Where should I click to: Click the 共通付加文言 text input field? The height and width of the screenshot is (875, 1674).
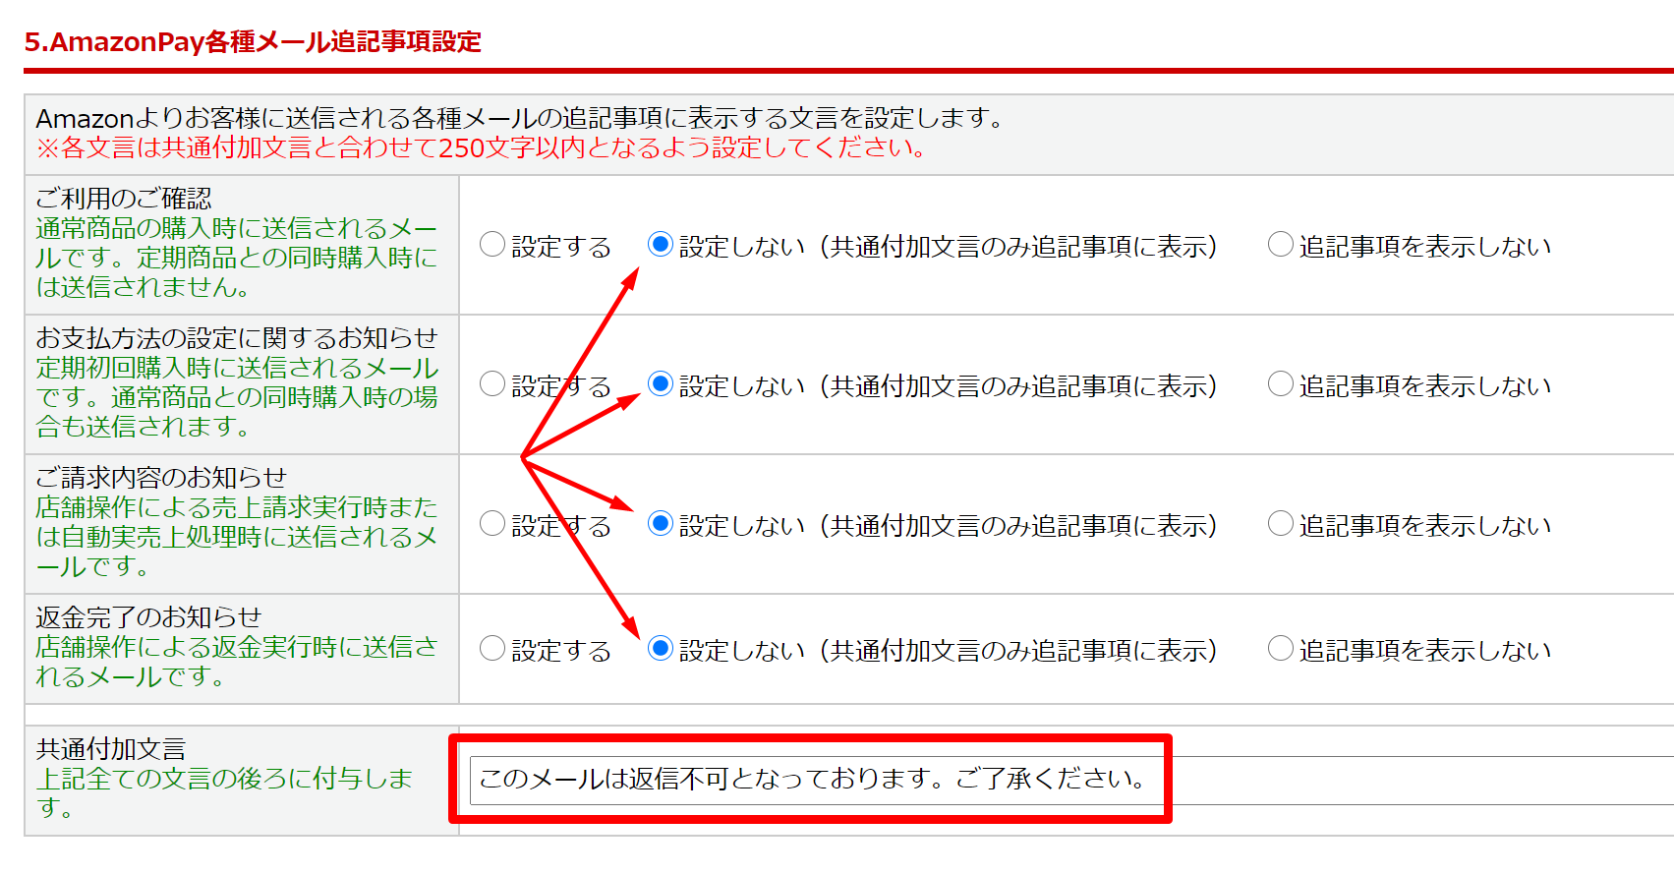coord(1071,781)
